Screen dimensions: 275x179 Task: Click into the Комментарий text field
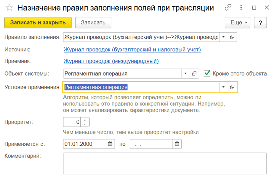coord(165,163)
